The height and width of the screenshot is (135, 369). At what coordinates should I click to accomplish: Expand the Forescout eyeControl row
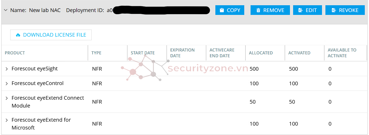point(7,83)
